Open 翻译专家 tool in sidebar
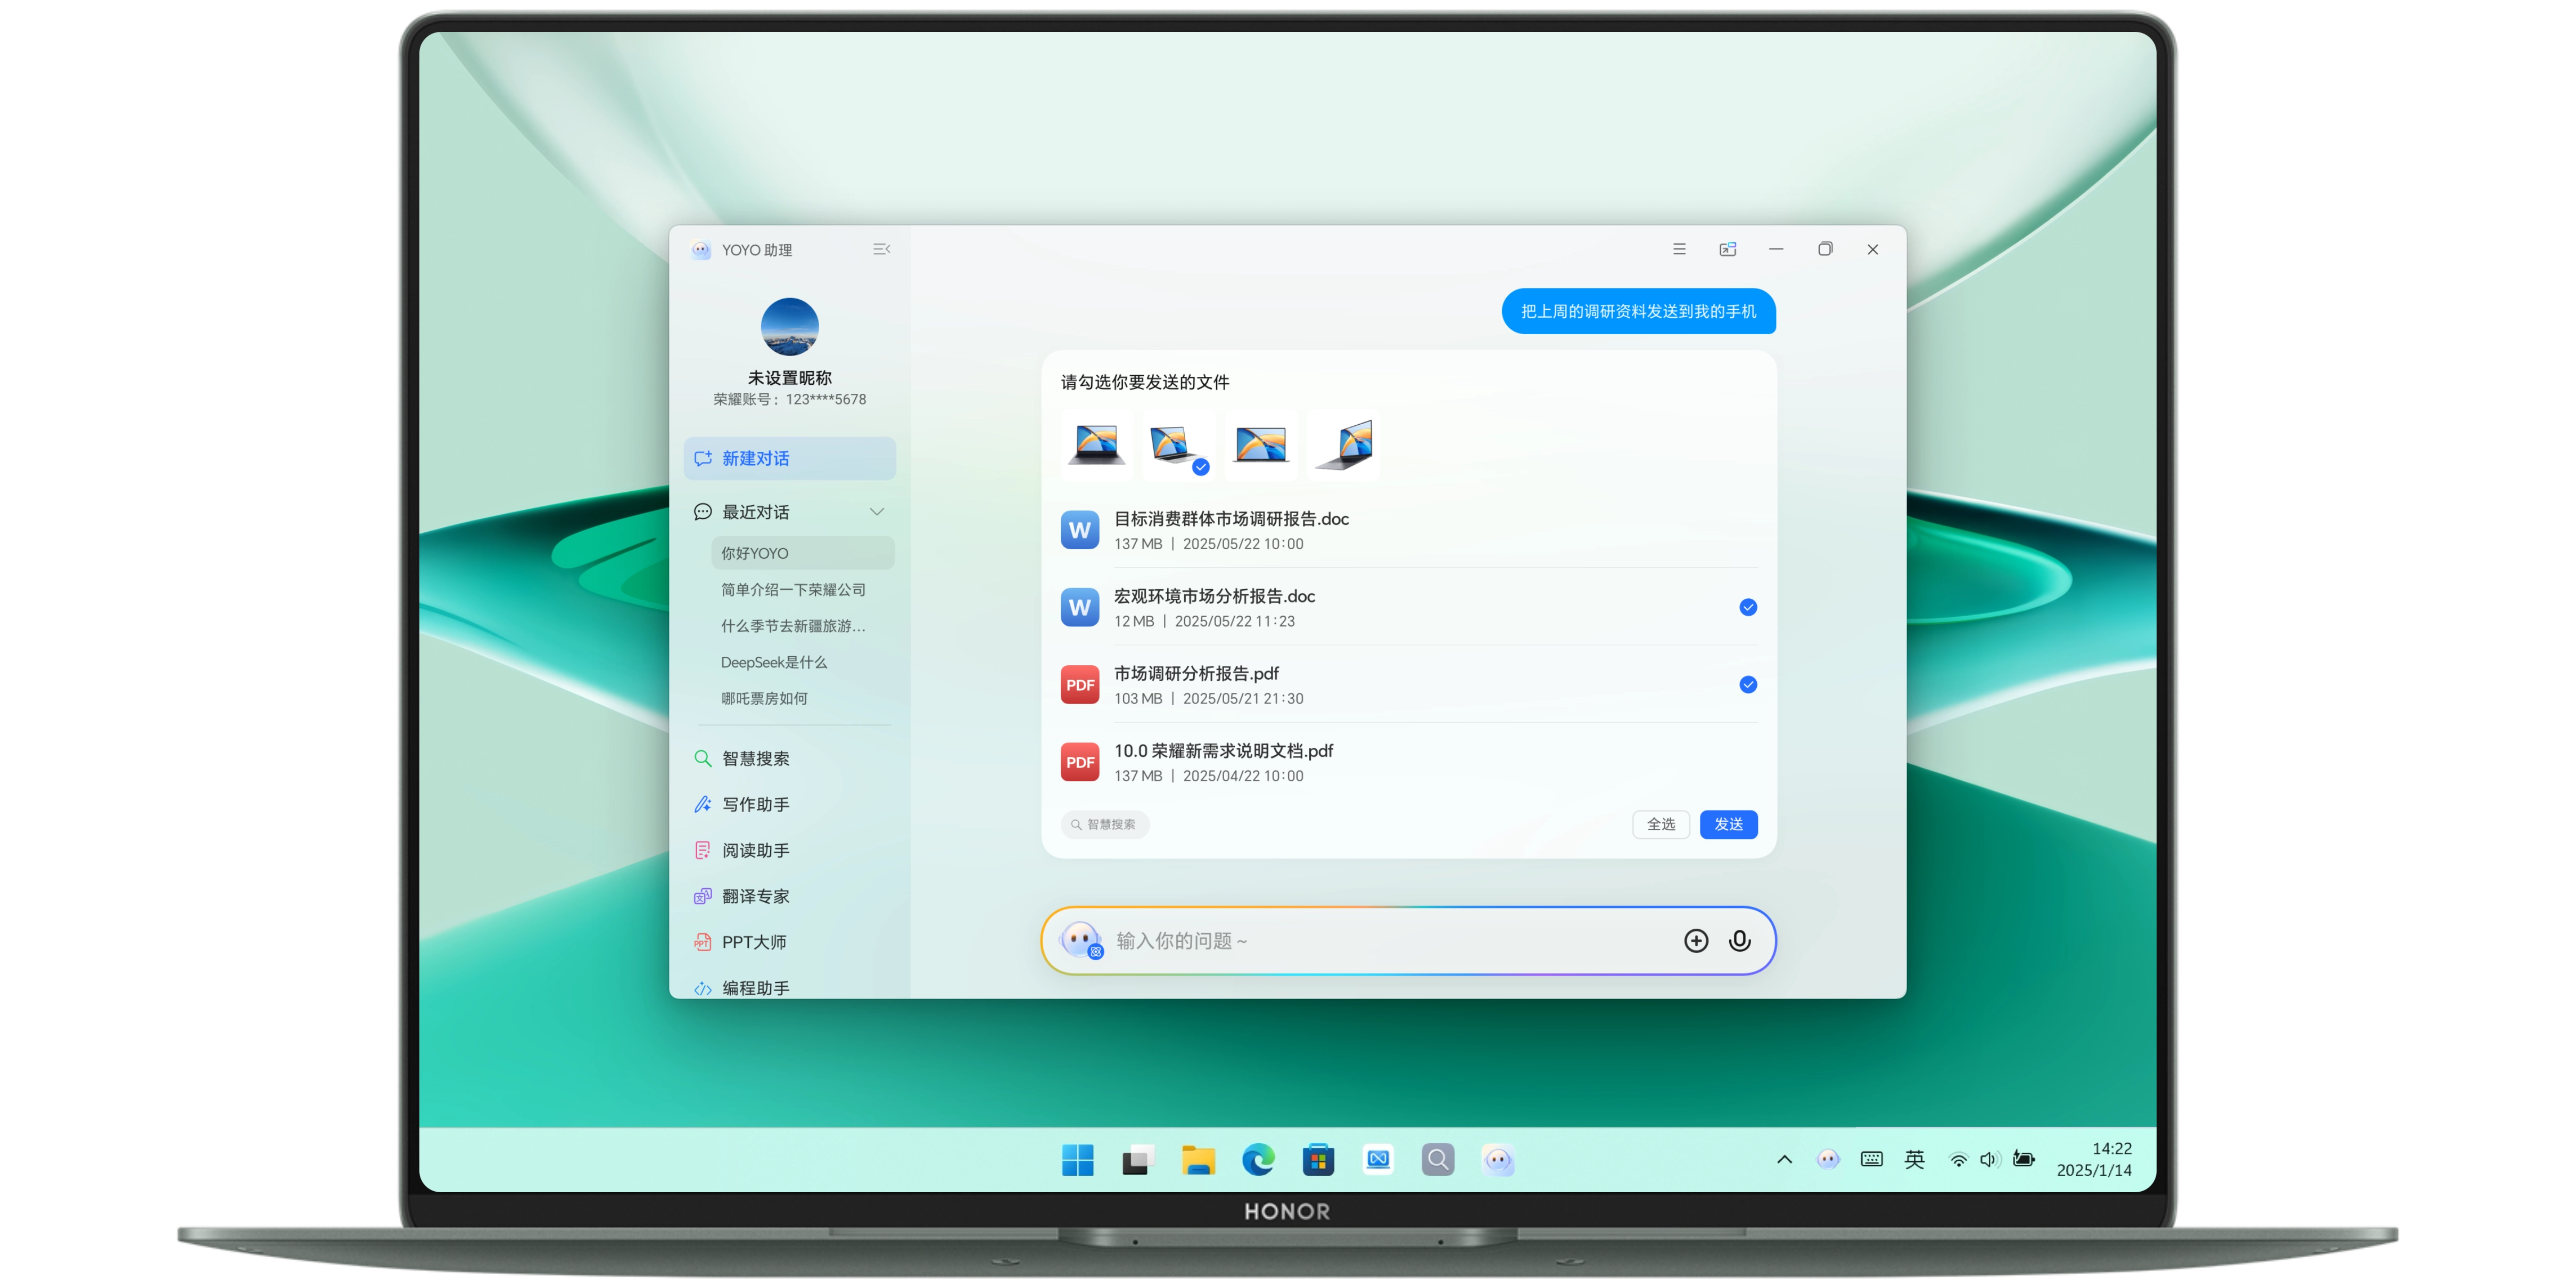The height and width of the screenshot is (1288, 2576). pyautogui.click(x=755, y=896)
